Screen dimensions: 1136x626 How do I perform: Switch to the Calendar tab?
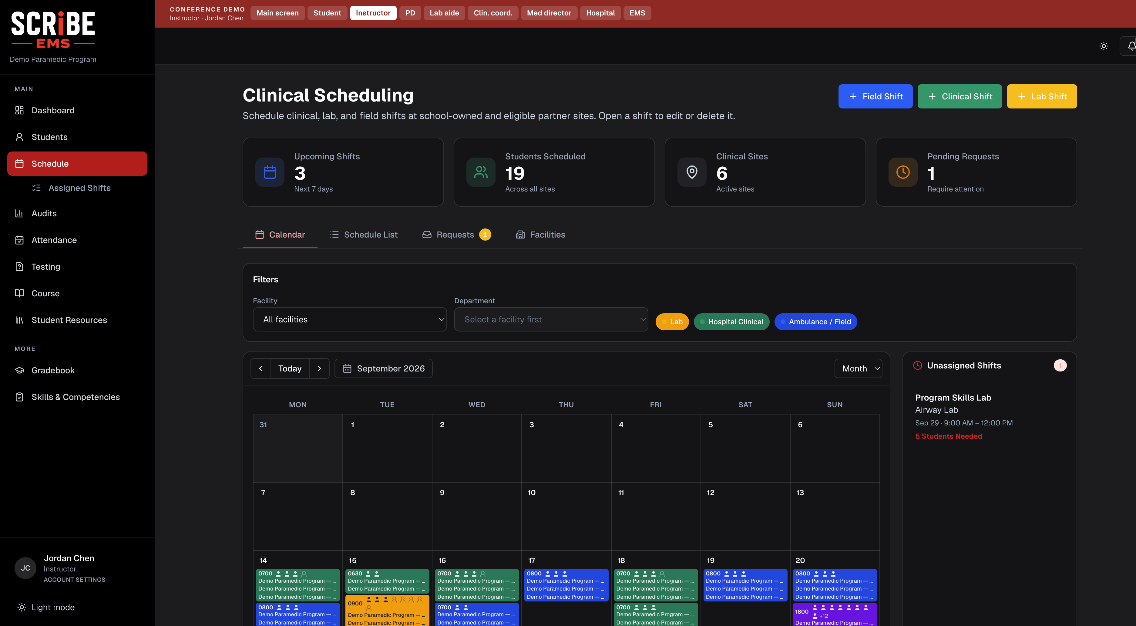280,235
